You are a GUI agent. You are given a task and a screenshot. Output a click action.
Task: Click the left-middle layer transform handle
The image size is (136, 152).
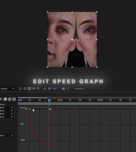47,39
